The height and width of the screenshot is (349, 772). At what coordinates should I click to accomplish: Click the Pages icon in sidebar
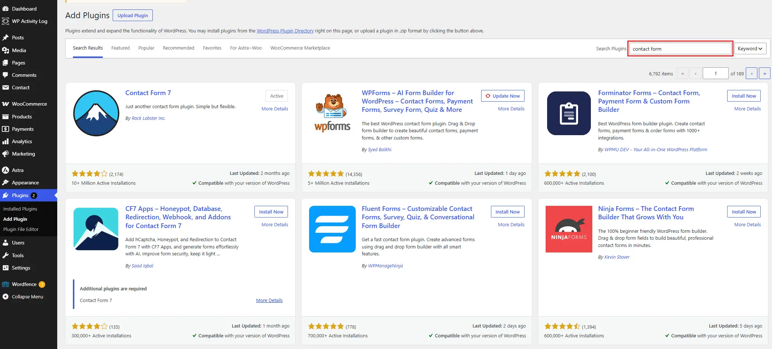pyautogui.click(x=5, y=63)
